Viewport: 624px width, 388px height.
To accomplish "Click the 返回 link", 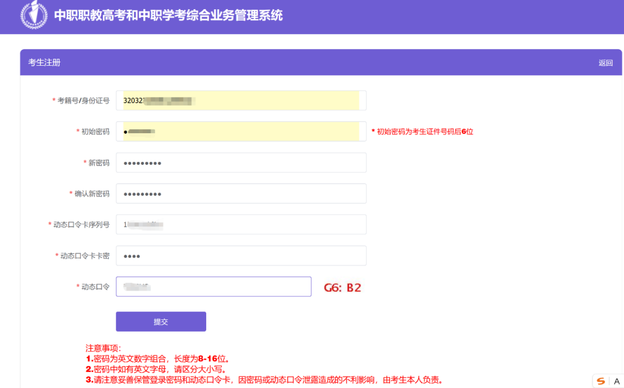I will pyautogui.click(x=606, y=63).
